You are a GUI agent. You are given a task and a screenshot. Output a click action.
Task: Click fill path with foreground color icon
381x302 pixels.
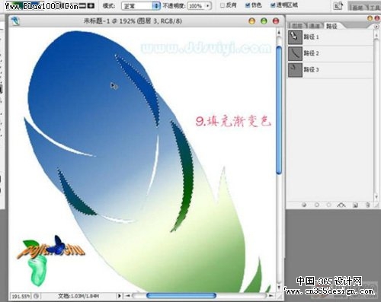(304, 205)
